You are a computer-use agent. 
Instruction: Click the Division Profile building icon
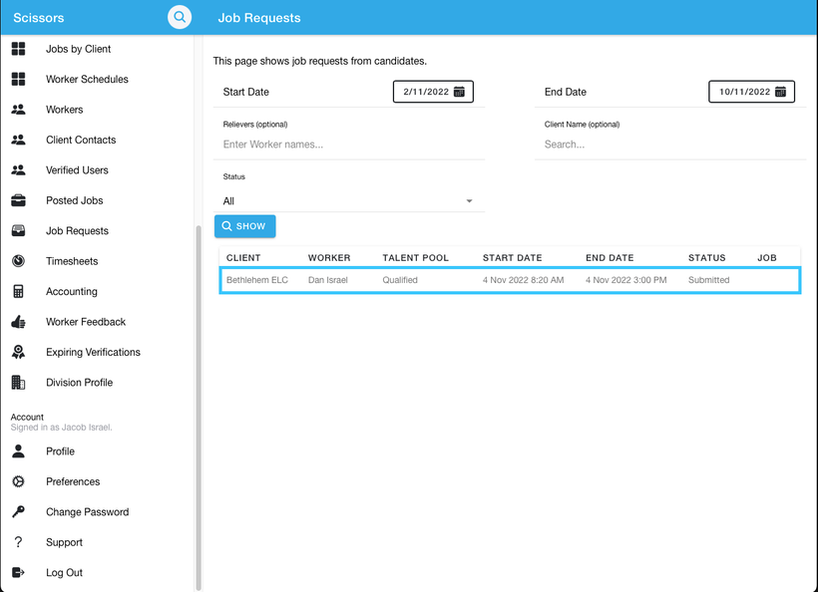(x=18, y=382)
